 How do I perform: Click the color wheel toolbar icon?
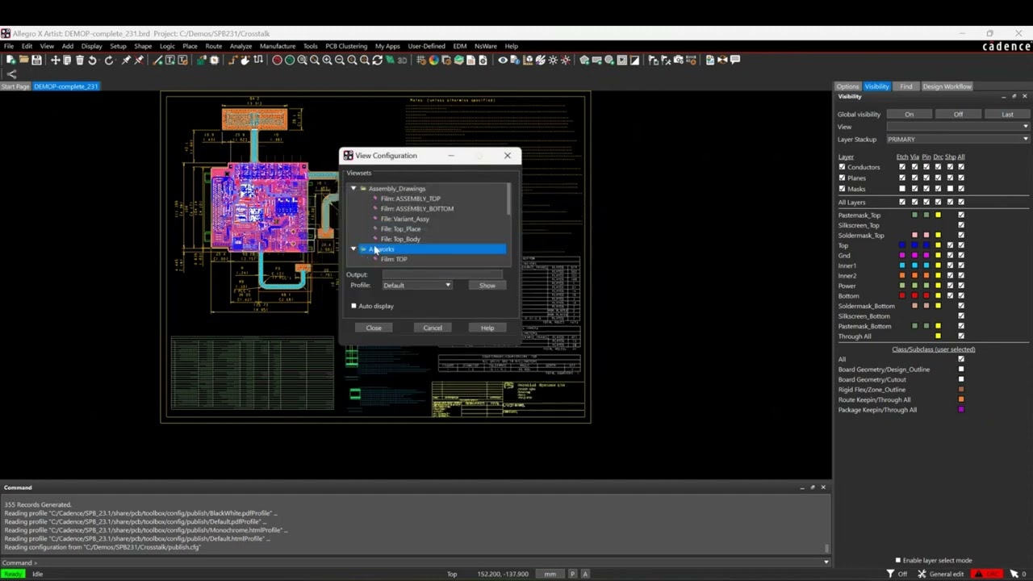(433, 60)
